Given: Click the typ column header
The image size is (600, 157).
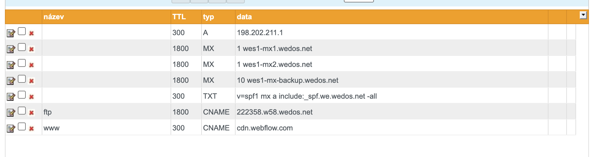Looking at the screenshot, I should [x=209, y=17].
